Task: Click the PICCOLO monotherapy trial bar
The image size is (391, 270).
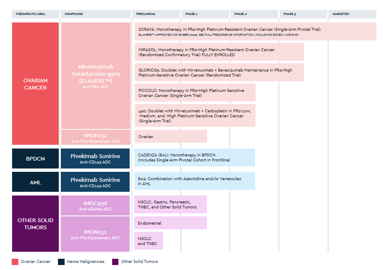Action: pos(195,93)
